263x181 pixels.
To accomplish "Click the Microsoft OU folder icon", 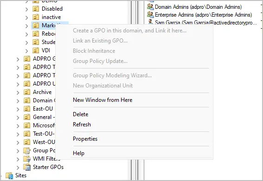I will click(x=27, y=125).
